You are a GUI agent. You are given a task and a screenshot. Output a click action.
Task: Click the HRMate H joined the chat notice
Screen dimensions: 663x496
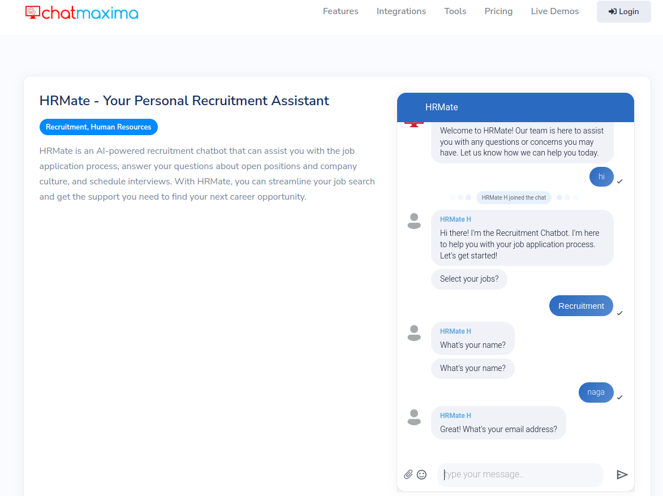tap(514, 197)
